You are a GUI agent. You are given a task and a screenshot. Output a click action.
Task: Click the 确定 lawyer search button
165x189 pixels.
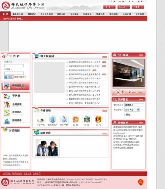pyautogui.click(x=128, y=115)
